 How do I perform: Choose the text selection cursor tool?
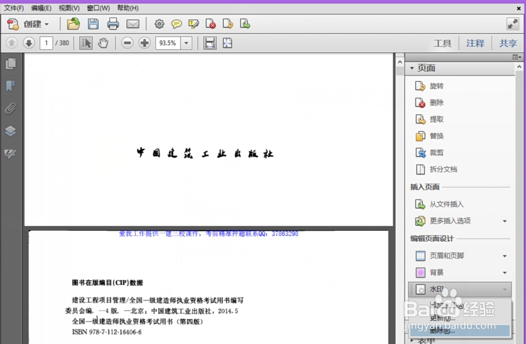tap(86, 43)
